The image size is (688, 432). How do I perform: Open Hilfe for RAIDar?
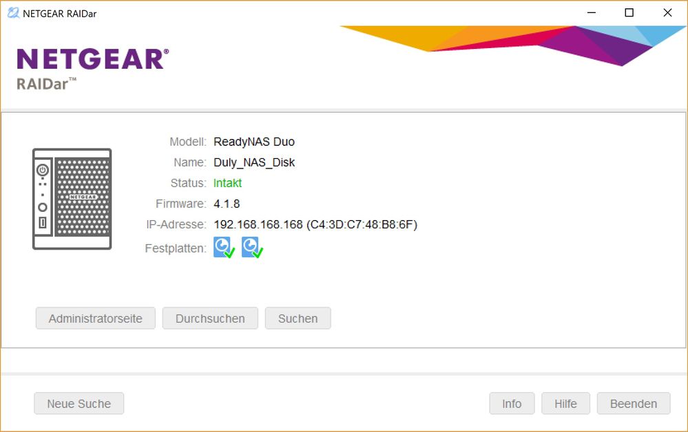(x=565, y=404)
